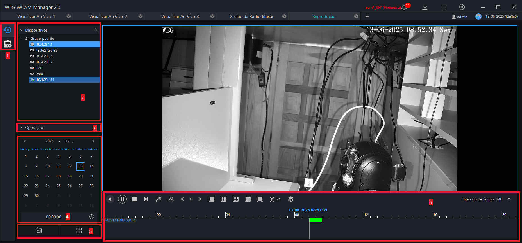Expand the clip options arrow
Screen dimensions: 522x243
[279, 199]
